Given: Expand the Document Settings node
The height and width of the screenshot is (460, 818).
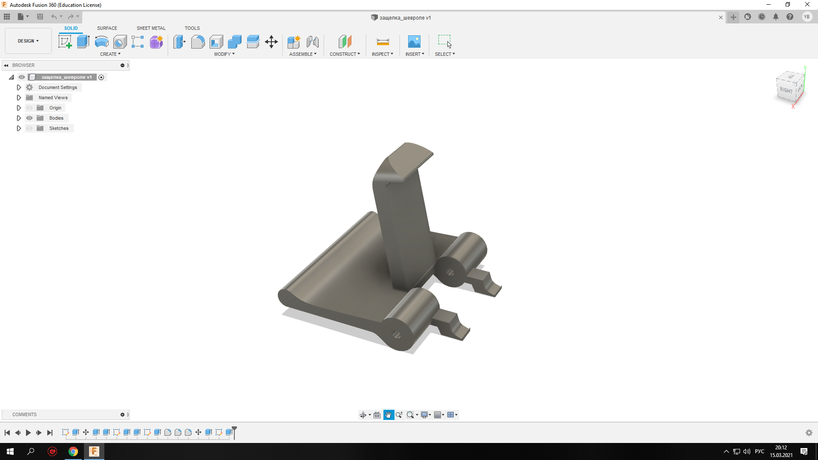Looking at the screenshot, I should (x=19, y=87).
